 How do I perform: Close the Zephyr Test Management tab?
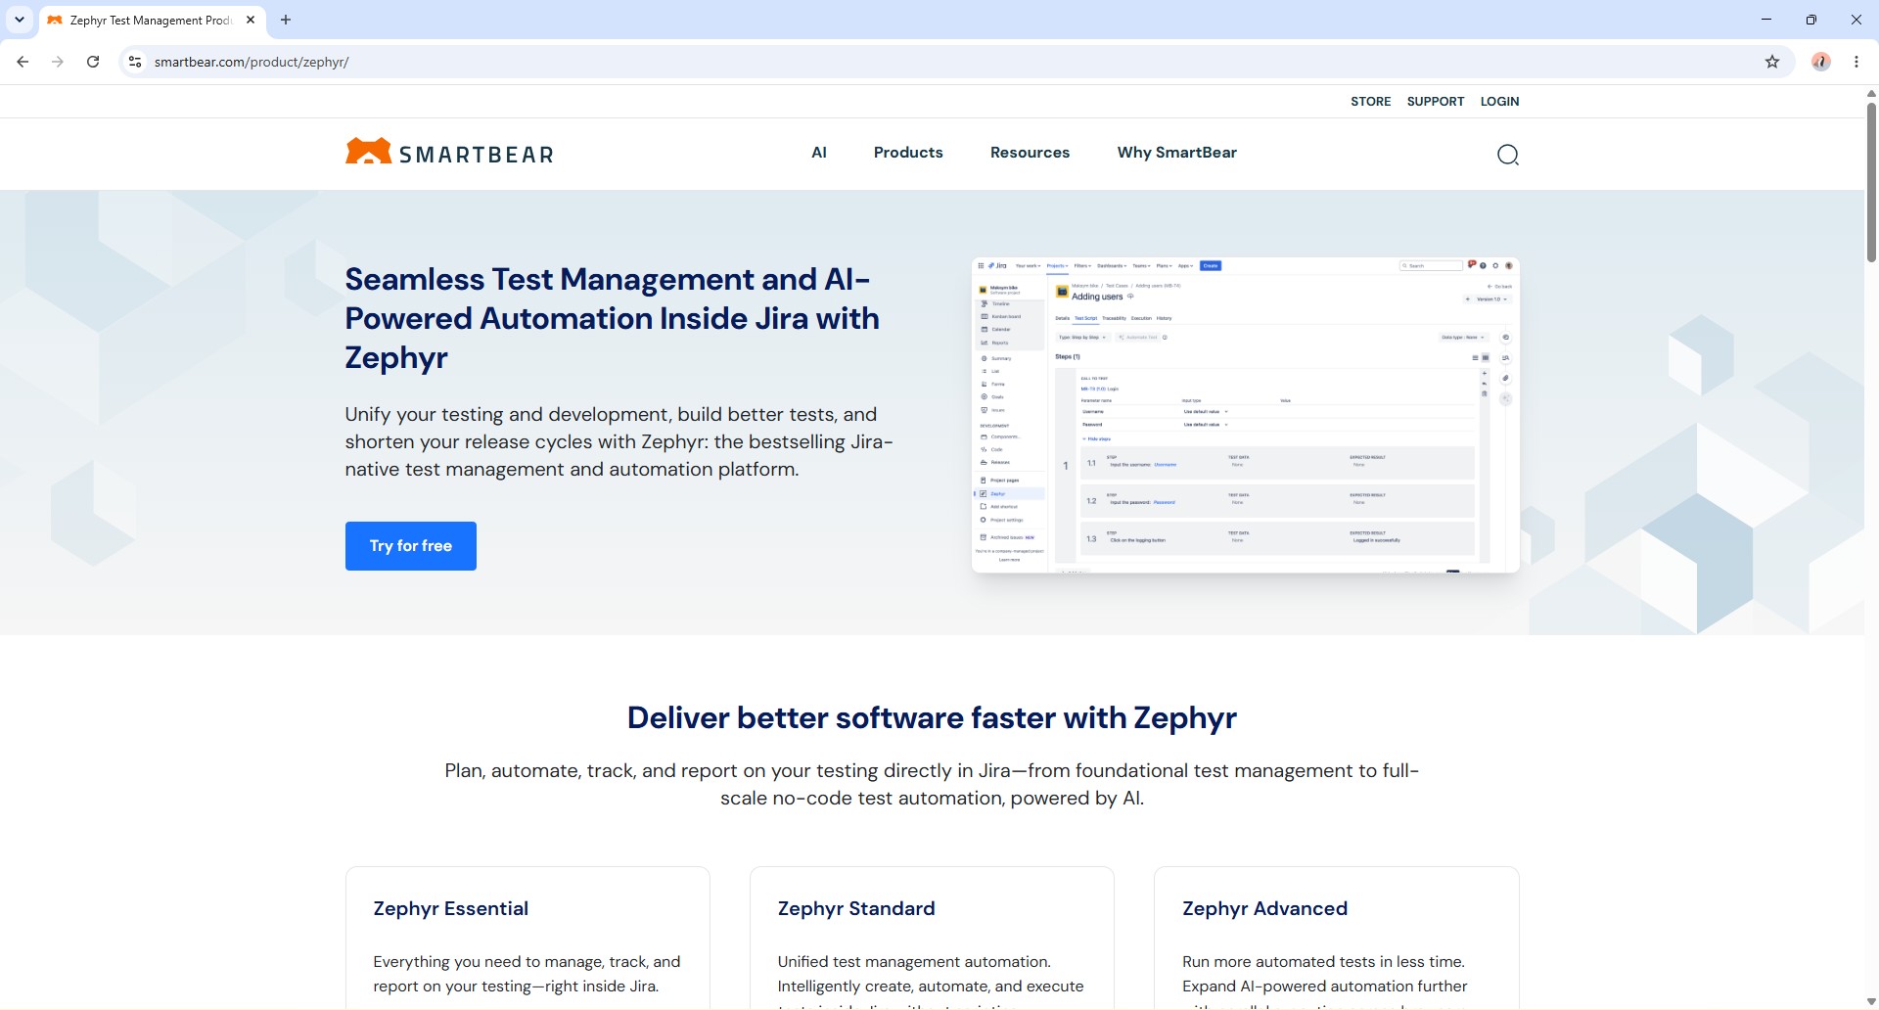point(251,20)
